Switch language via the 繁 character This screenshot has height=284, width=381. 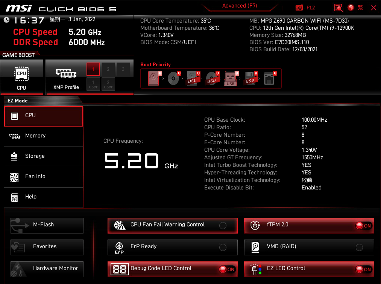click(360, 8)
